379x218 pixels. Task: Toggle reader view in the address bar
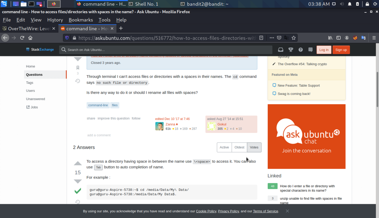coord(261,38)
